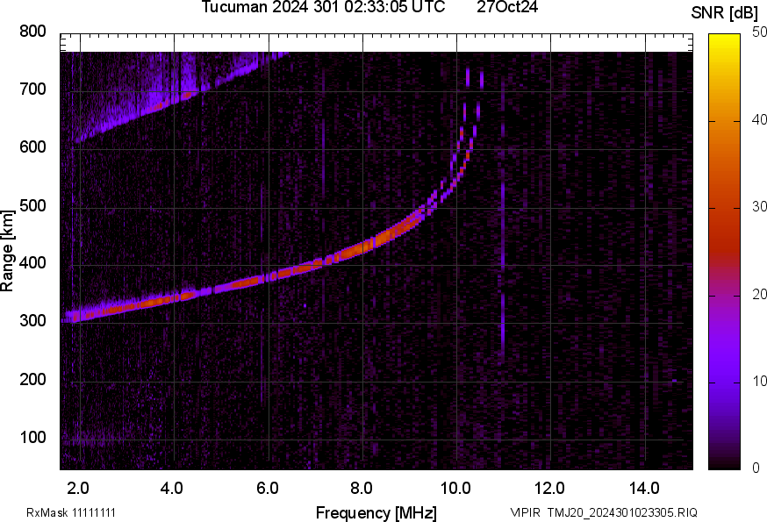The width and height of the screenshot is (767, 522).
Task: Click the range tick label 400
Action: point(32,263)
